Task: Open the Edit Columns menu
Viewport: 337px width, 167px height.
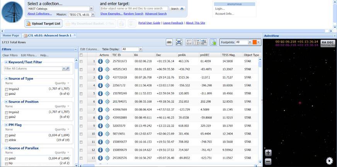Action: [89, 49]
